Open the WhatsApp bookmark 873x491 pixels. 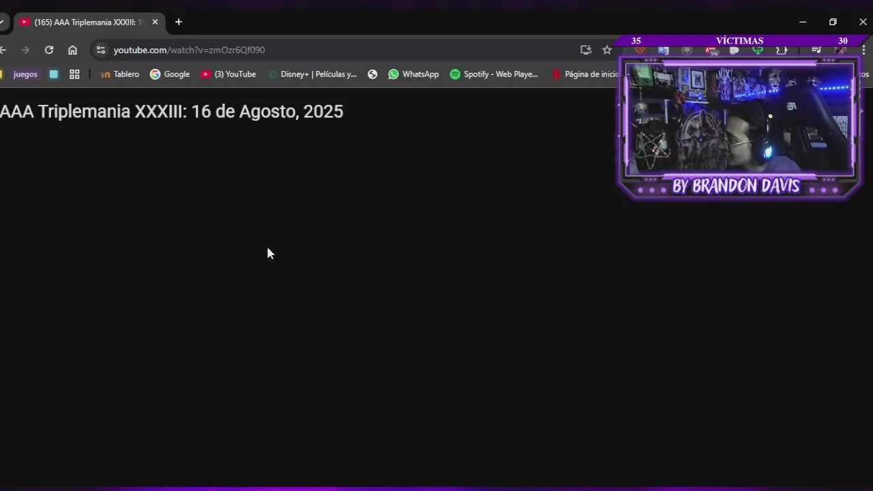coord(414,74)
